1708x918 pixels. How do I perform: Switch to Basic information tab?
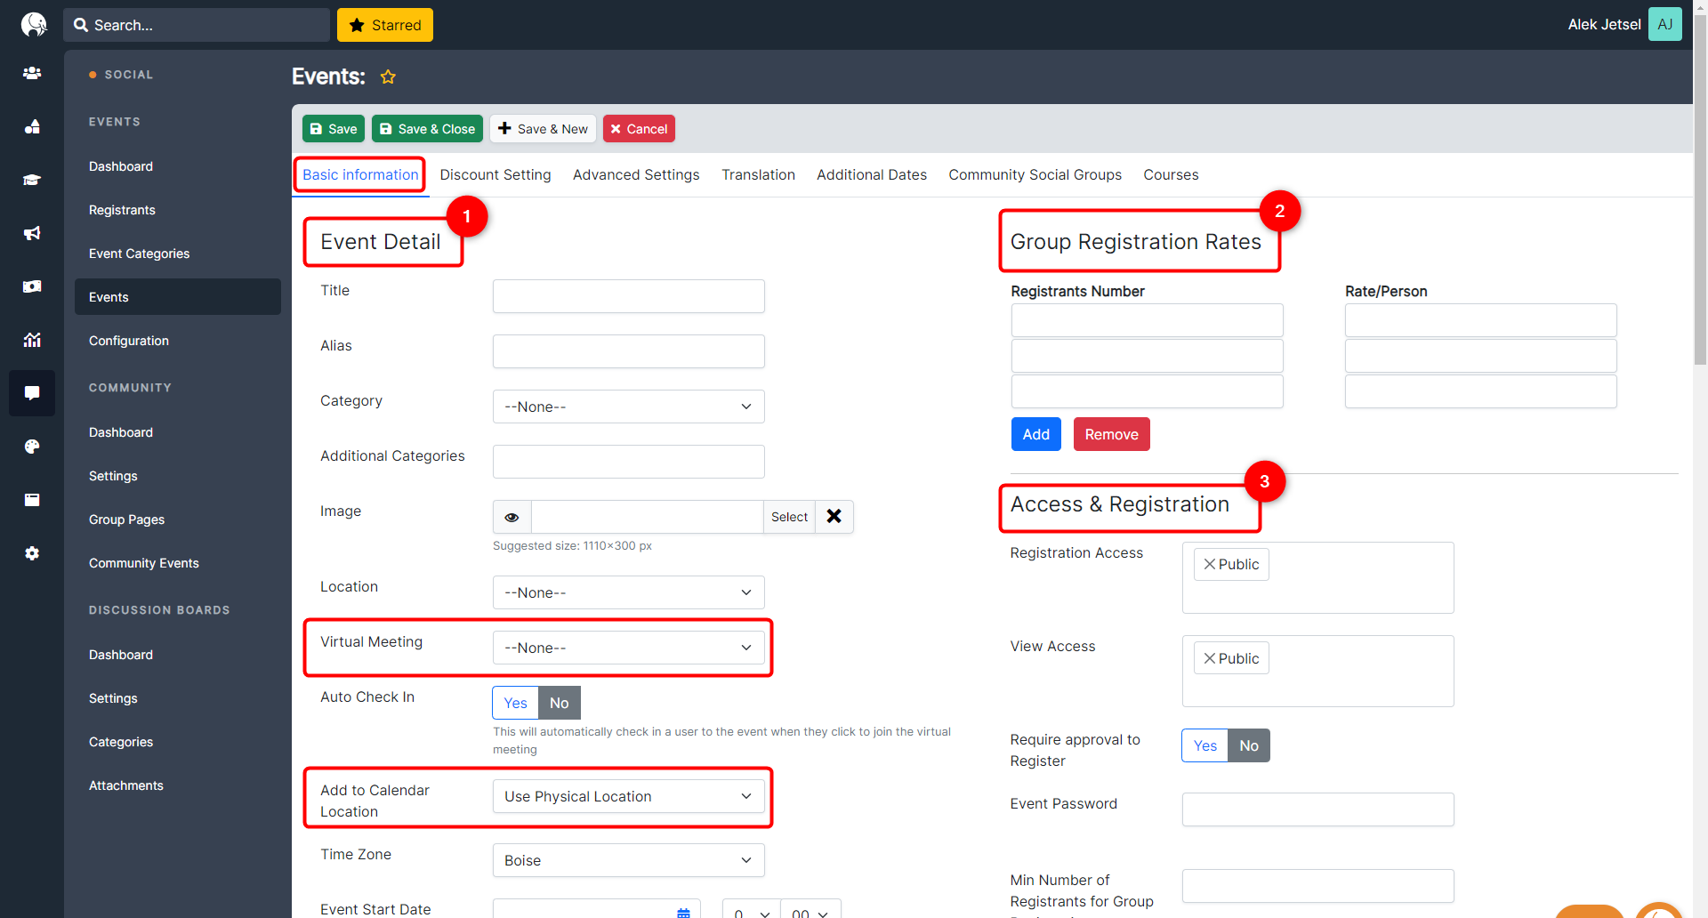[x=360, y=174]
